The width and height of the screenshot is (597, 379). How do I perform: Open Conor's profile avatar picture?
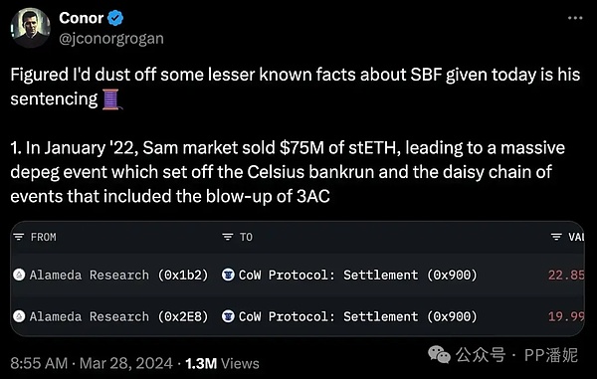(x=31, y=28)
